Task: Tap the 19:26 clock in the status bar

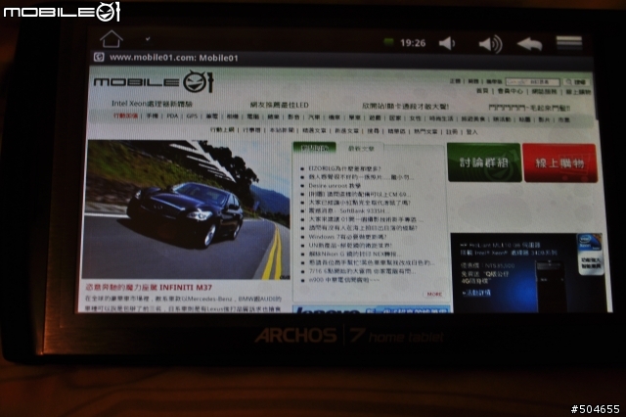Action: pos(413,43)
